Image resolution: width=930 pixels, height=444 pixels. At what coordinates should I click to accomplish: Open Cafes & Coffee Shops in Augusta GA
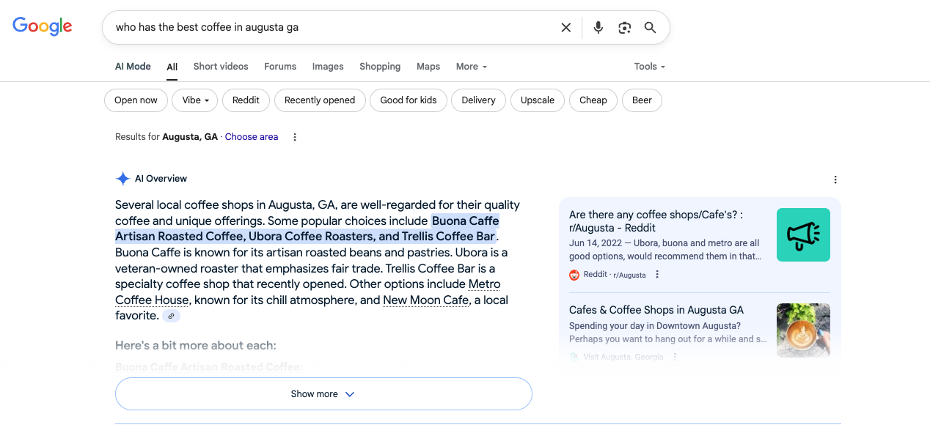pos(656,310)
